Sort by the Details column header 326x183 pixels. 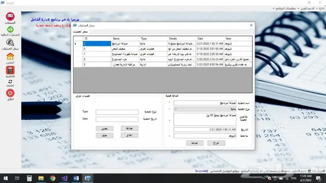pyautogui.click(x=182, y=39)
